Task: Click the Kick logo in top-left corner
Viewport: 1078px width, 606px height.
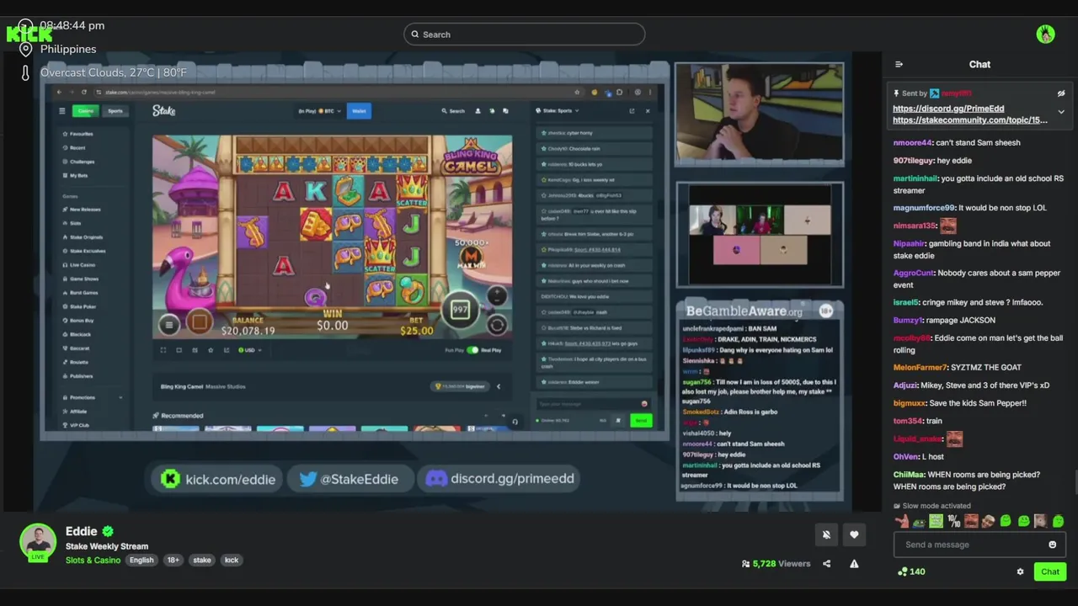Action: click(29, 35)
